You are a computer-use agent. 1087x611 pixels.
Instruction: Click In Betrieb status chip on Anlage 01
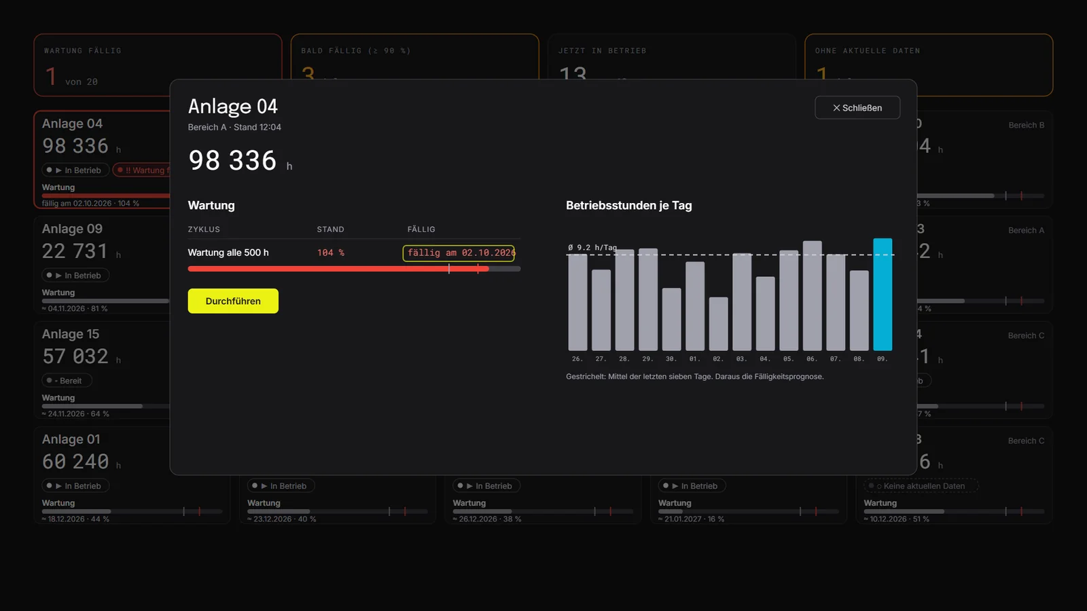click(x=76, y=486)
